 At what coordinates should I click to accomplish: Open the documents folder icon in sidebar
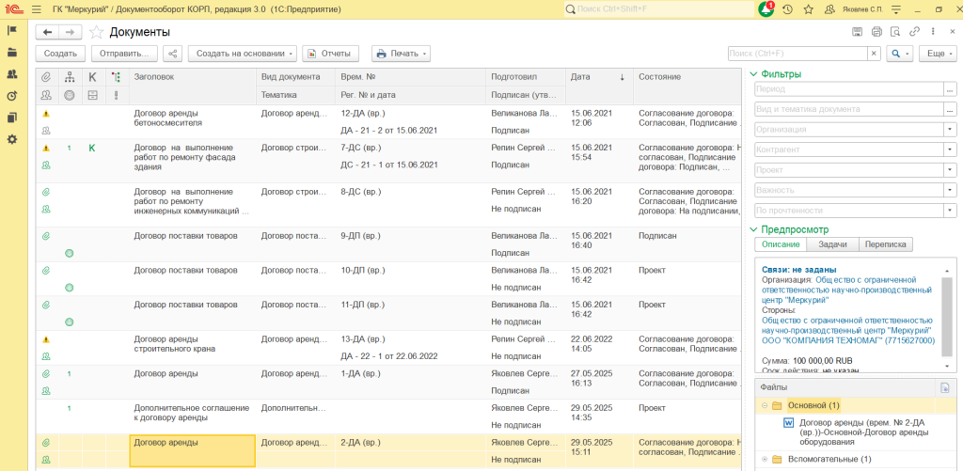tap(11, 53)
